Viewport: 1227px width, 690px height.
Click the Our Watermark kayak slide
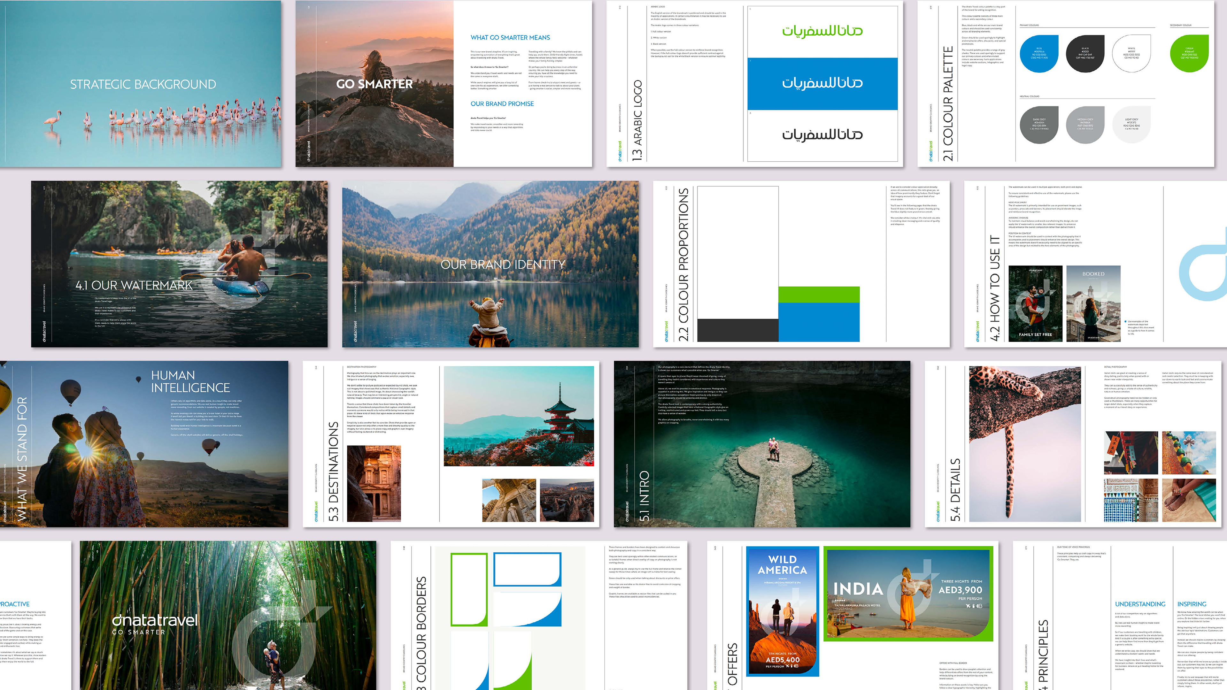(x=179, y=264)
